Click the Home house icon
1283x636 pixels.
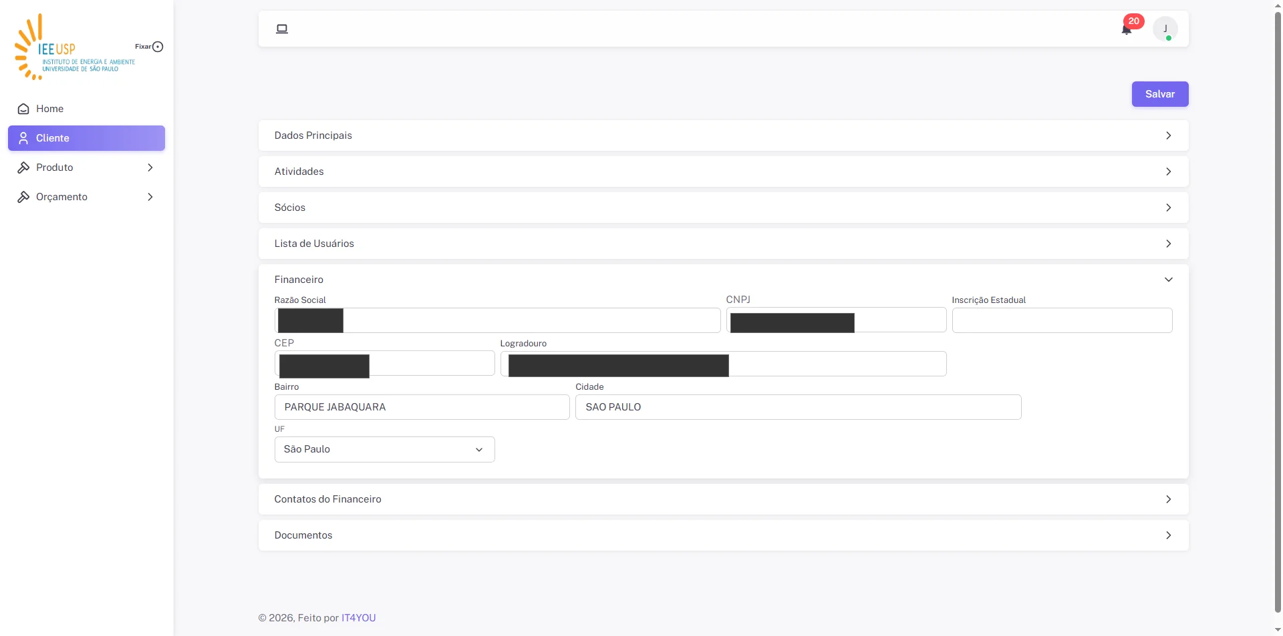(23, 109)
